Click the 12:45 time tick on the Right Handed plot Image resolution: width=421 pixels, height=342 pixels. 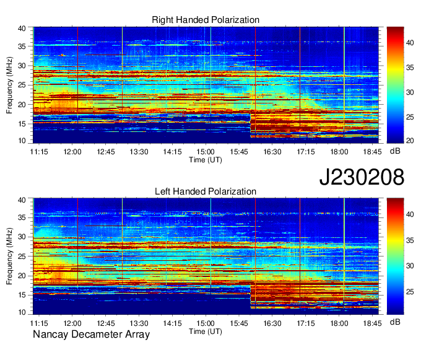106,152
